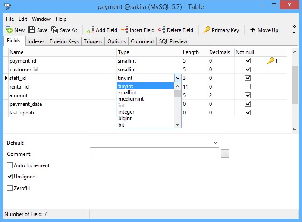The height and width of the screenshot is (222, 302).
Task: Click the Add Field icon
Action: 91,30
